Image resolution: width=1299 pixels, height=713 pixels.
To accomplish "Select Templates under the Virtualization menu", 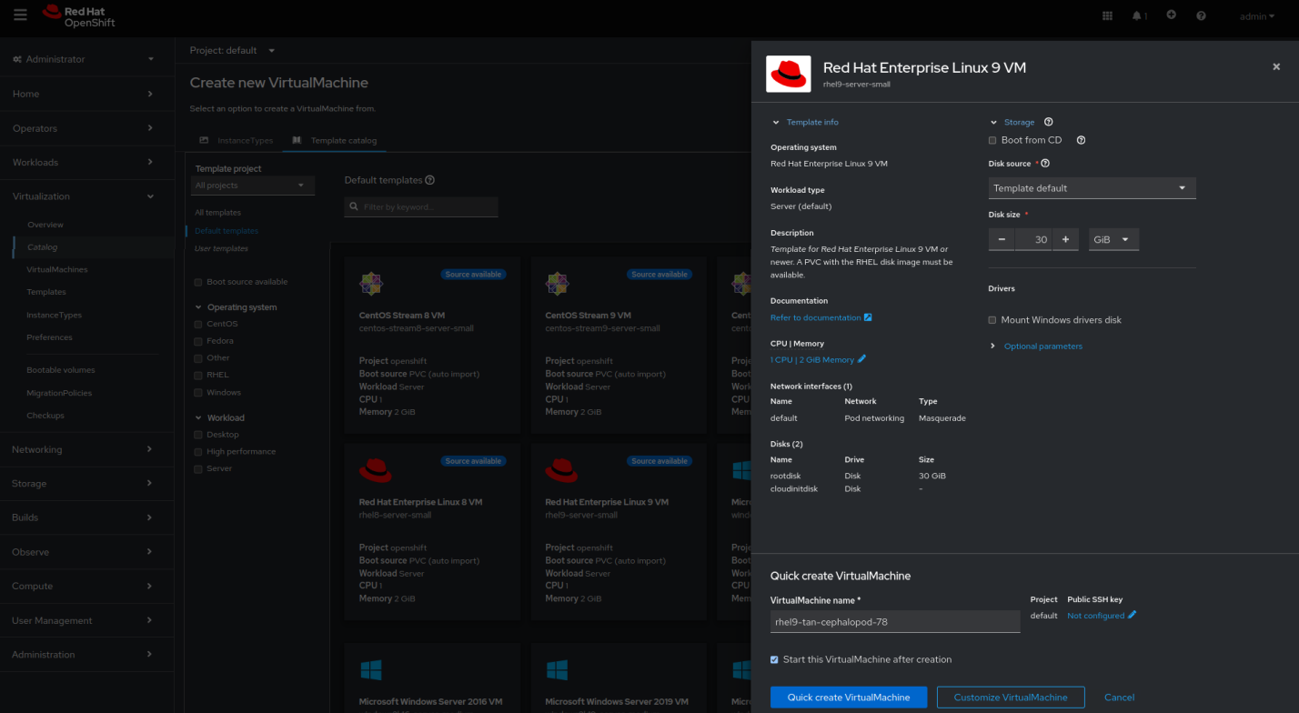I will (46, 291).
